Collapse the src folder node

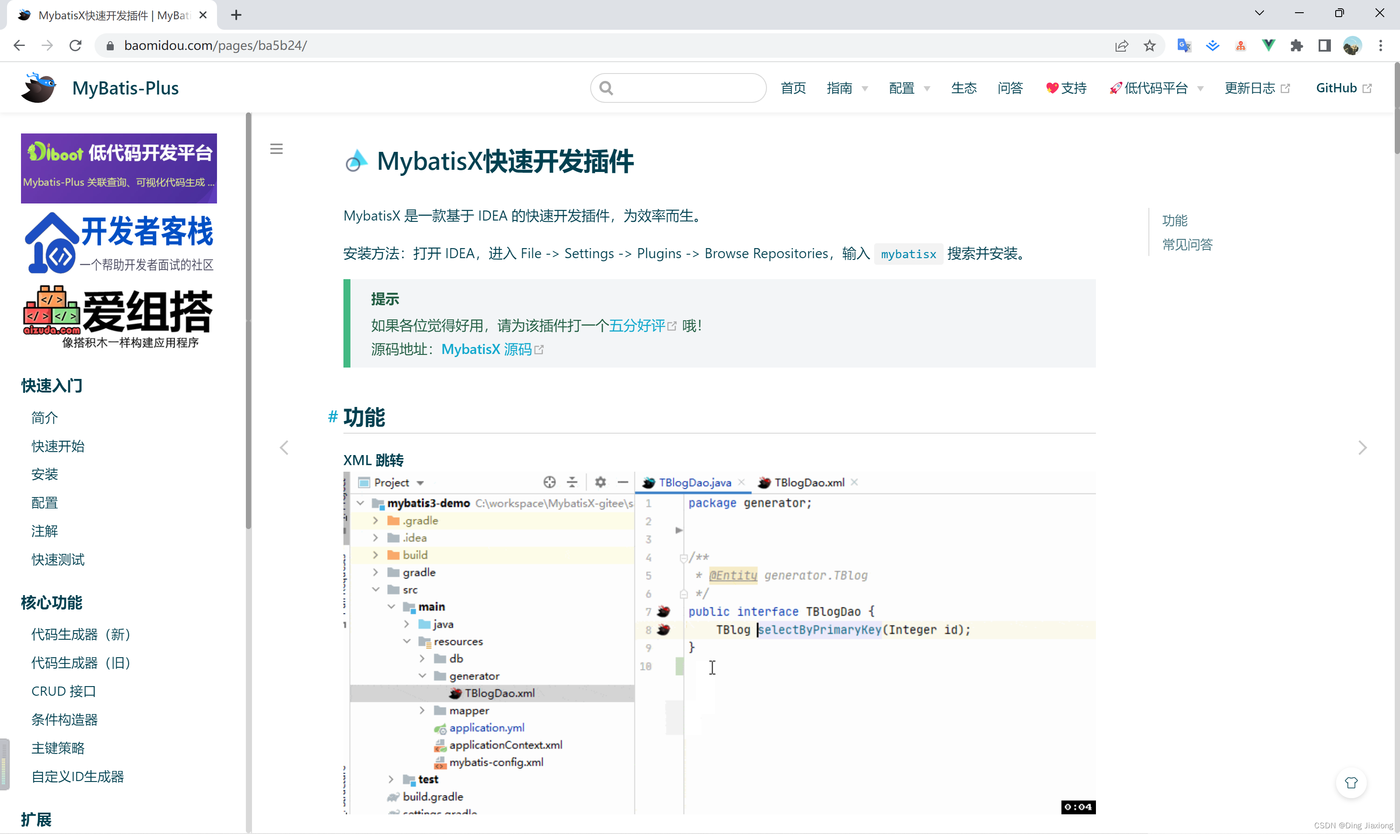(375, 589)
